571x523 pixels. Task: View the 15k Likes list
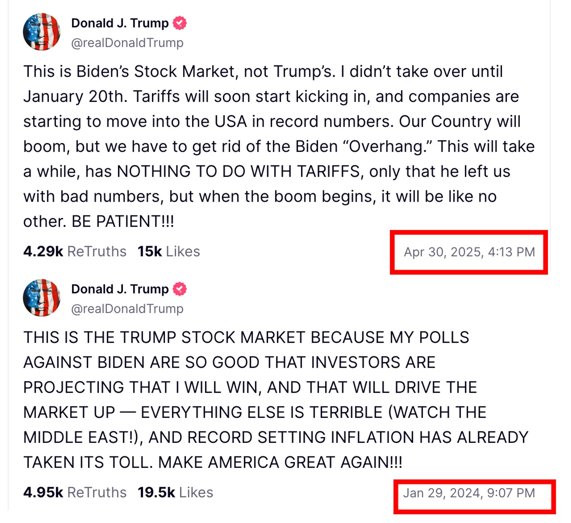point(169,251)
